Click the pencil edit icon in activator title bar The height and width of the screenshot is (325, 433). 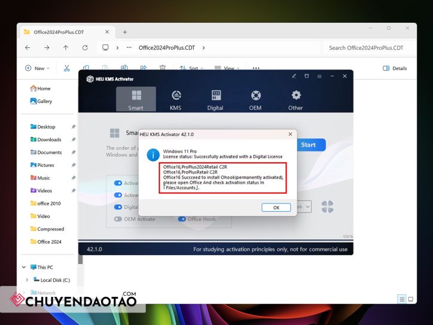pos(294,76)
